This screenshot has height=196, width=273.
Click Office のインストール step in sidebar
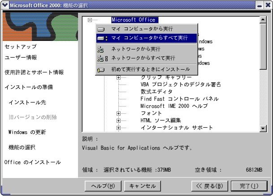33,162
